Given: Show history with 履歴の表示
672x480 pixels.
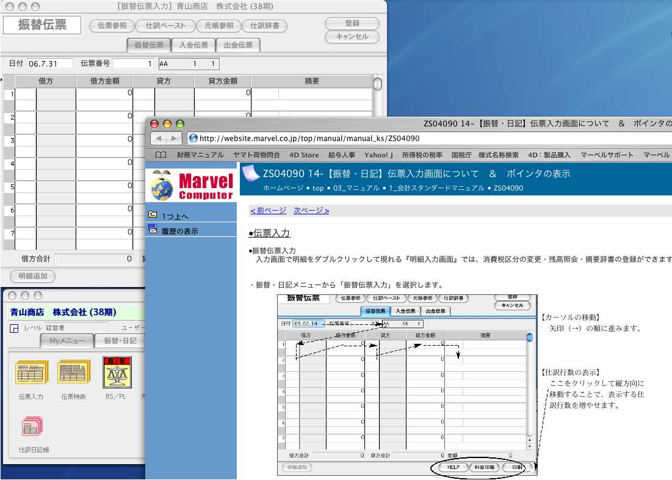Looking at the screenshot, I should tap(179, 231).
